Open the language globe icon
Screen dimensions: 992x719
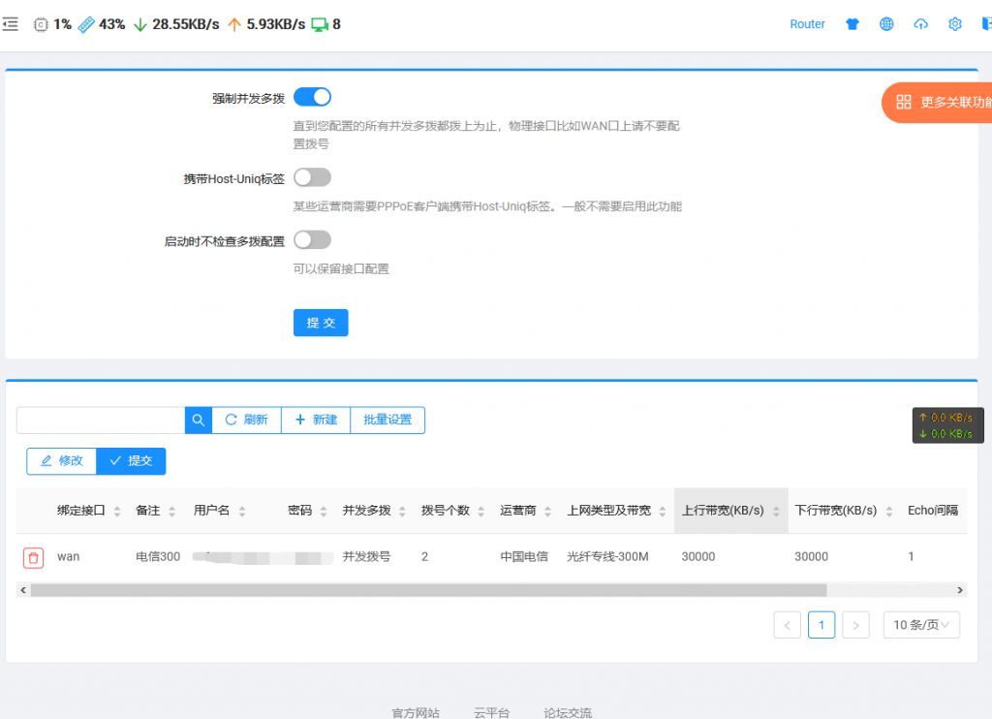tap(886, 24)
